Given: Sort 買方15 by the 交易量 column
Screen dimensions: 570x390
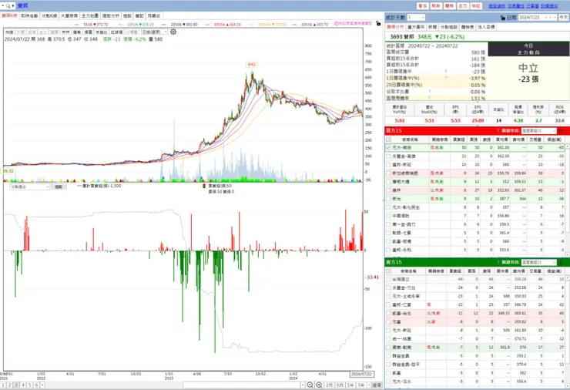Looking at the screenshot, I should (x=535, y=140).
